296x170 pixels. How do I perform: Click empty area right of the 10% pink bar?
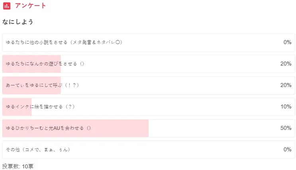tap(159, 107)
